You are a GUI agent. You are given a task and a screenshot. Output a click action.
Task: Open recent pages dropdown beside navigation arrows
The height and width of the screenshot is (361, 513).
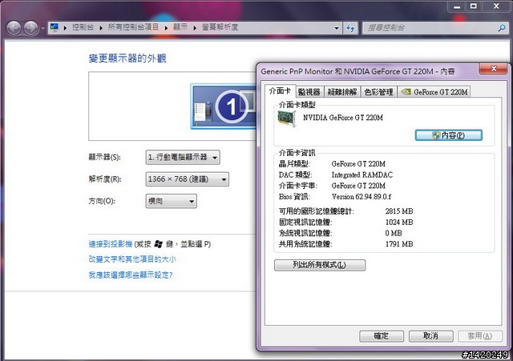point(42,29)
